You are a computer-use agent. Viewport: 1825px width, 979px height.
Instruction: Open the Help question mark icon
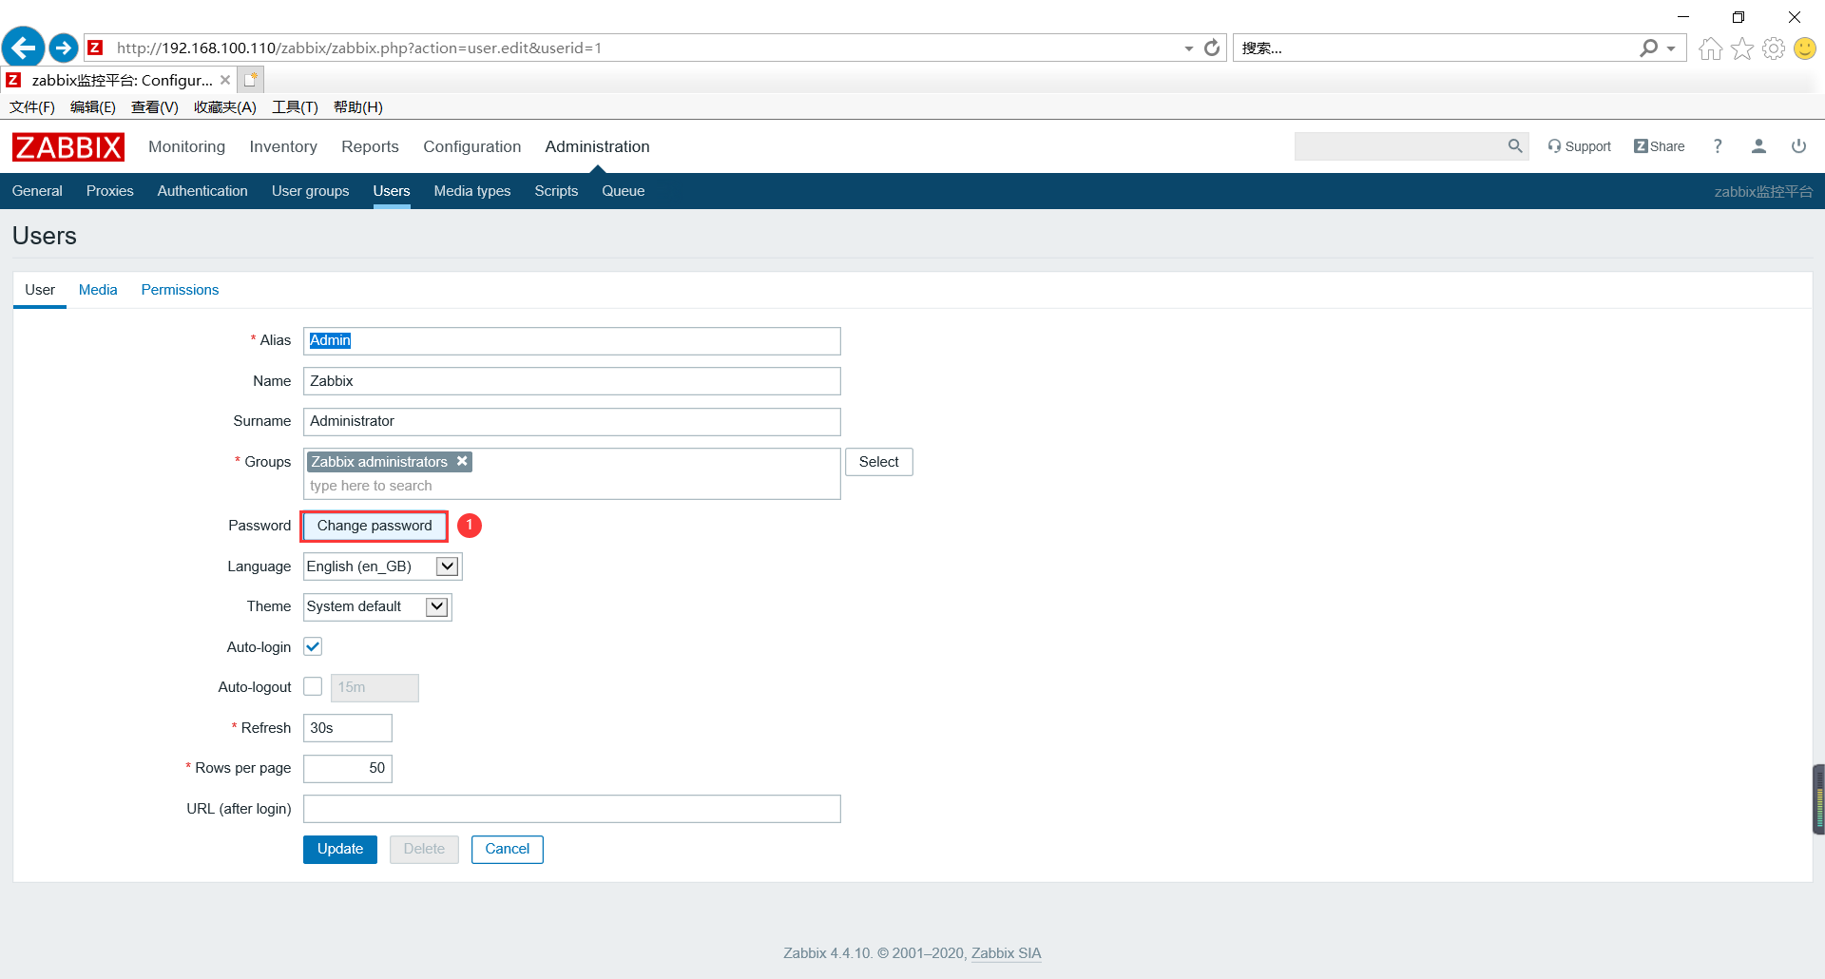pyautogui.click(x=1718, y=146)
